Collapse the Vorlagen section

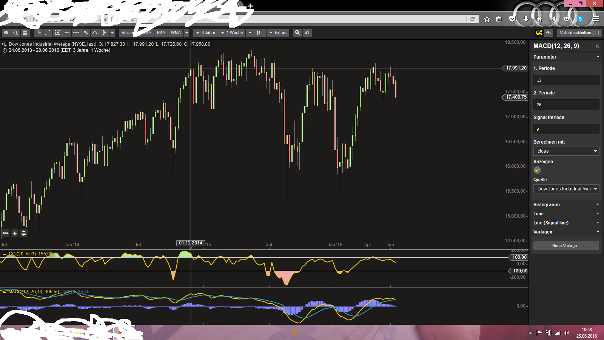click(x=566, y=232)
